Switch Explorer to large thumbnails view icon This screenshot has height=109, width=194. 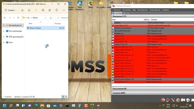pos(66,97)
